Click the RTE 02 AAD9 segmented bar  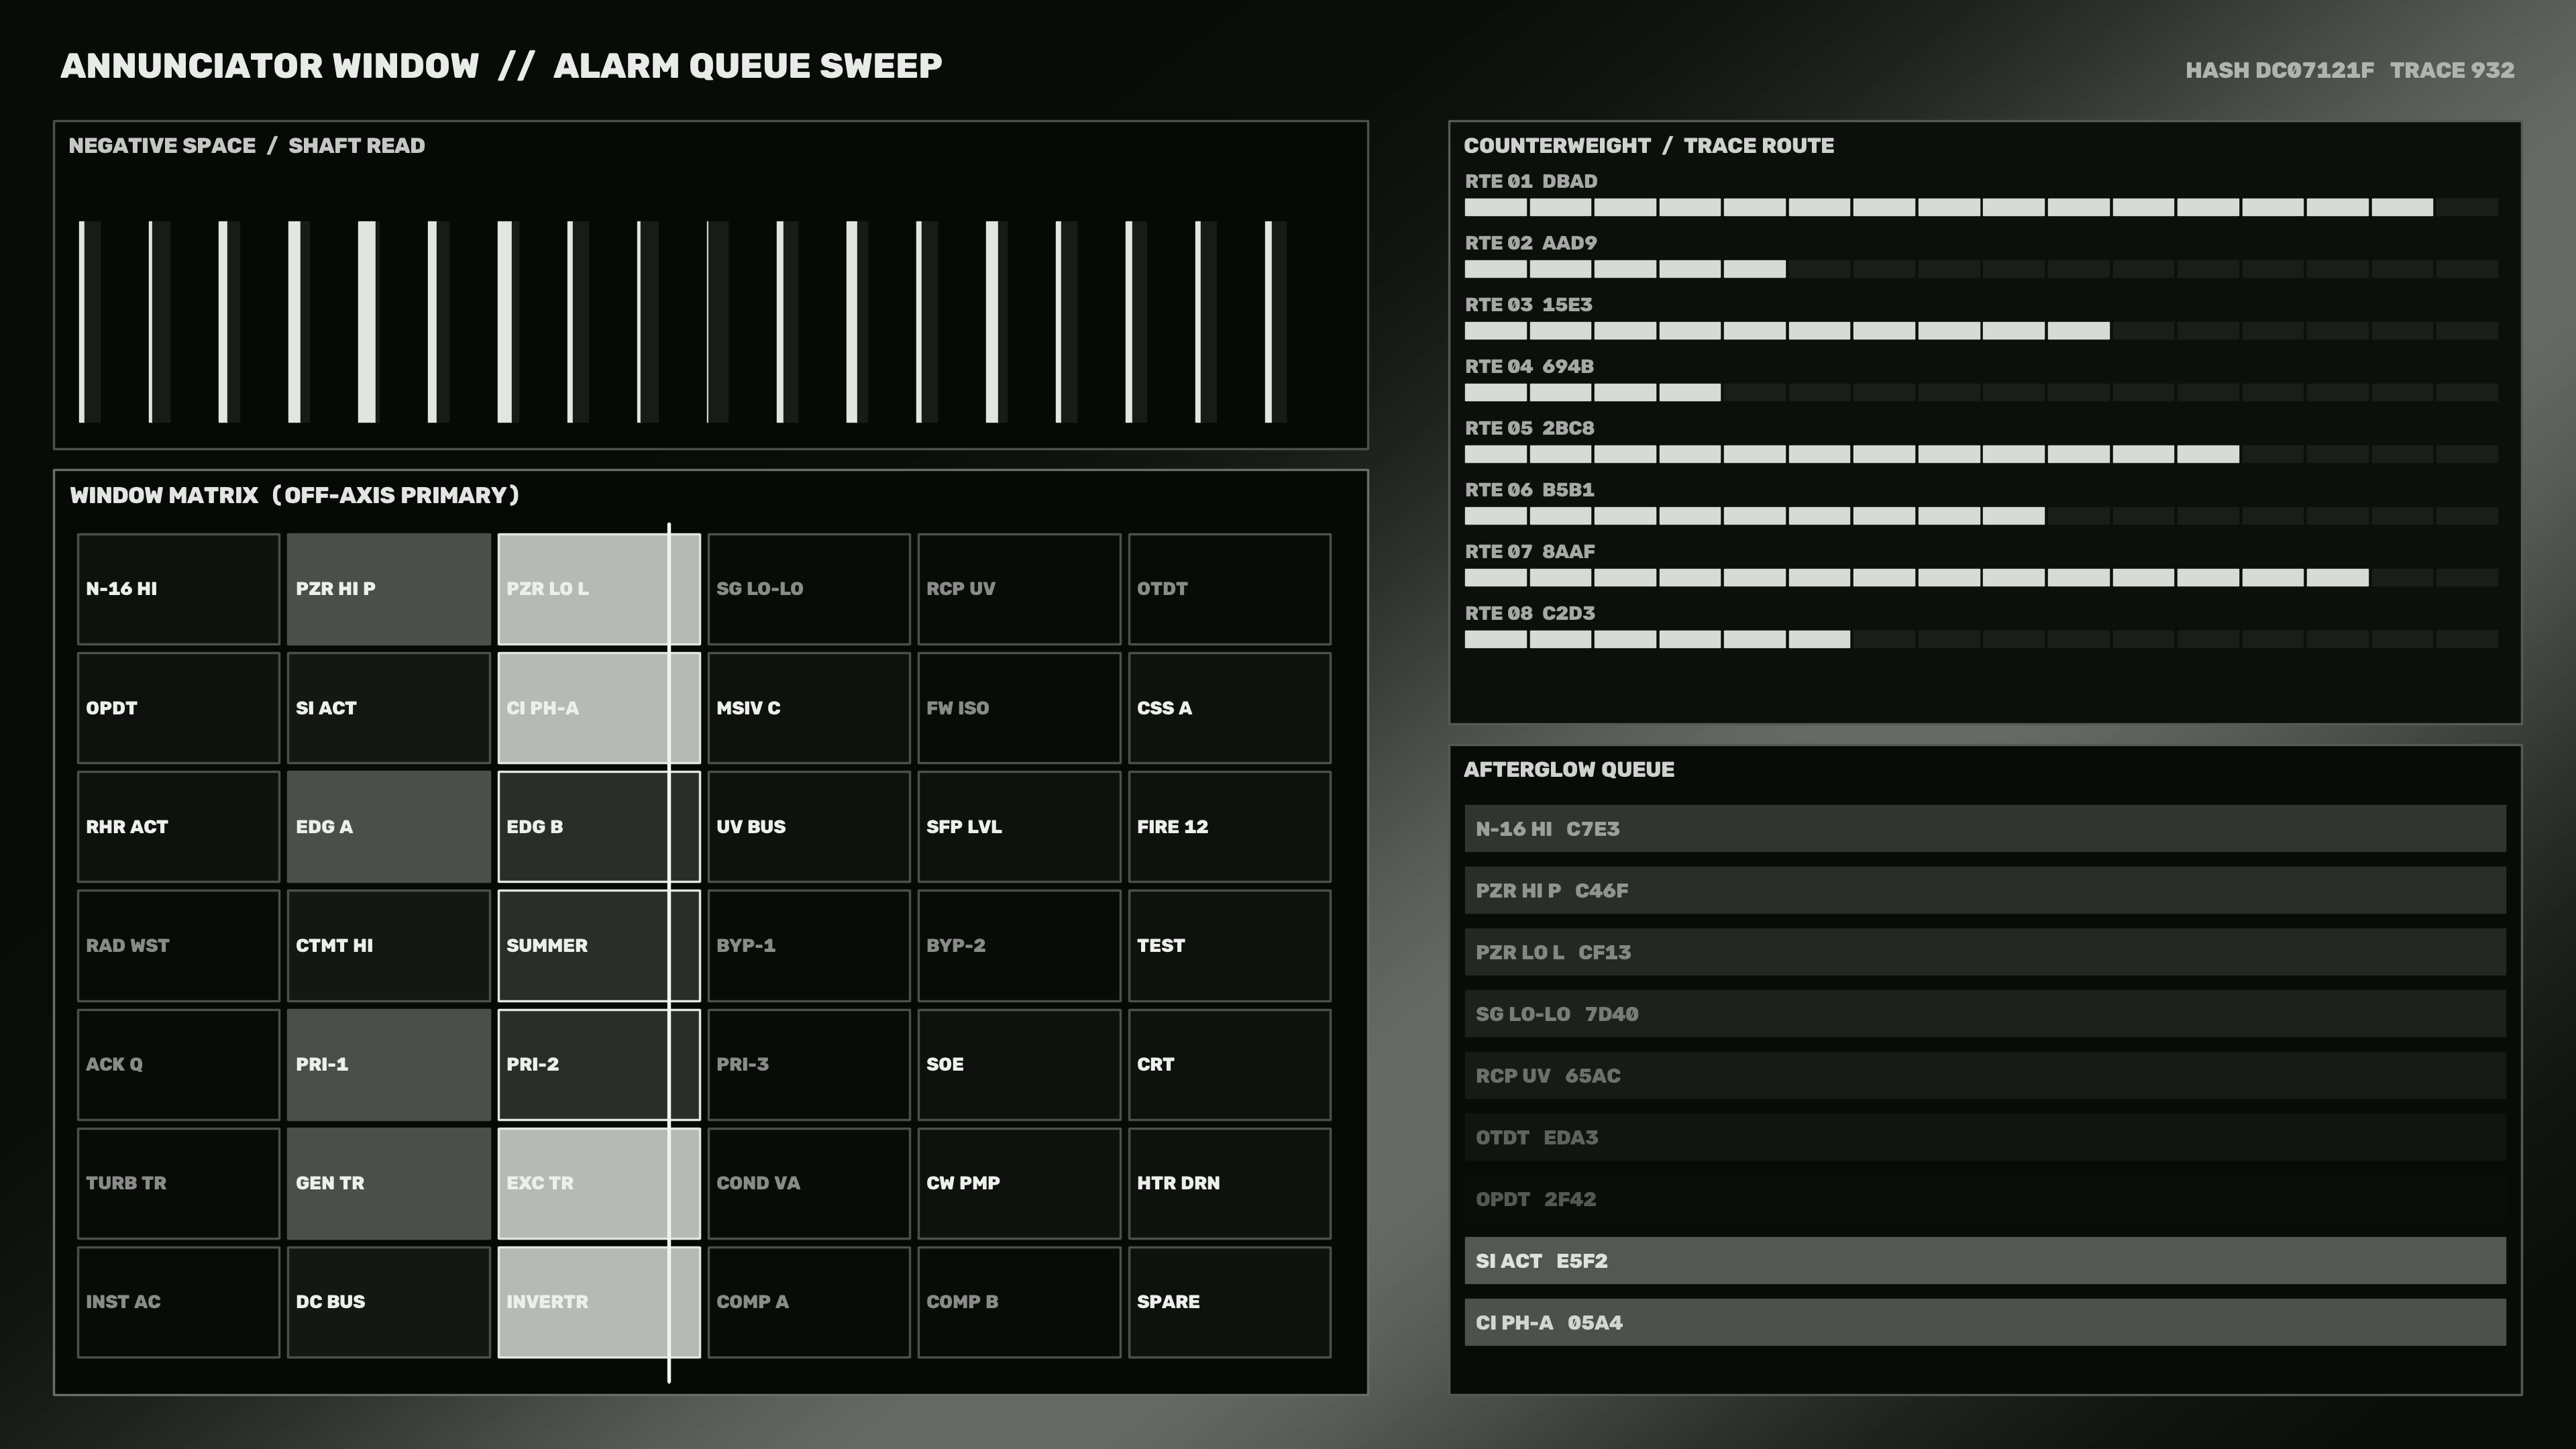1981,269
